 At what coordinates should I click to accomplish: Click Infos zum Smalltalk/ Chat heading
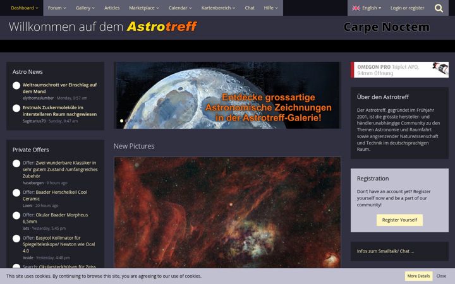[385, 251]
